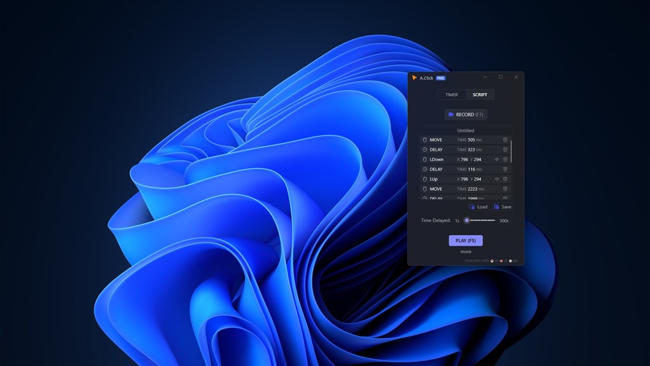Click mouse icon of the LUp row
This screenshot has height=366, width=650.
(x=425, y=179)
